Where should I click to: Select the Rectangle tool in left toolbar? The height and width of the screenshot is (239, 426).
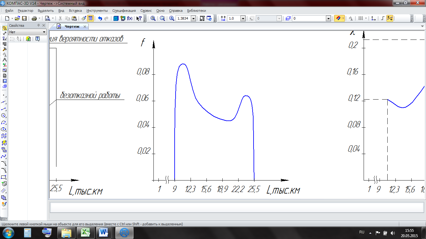coord(4,177)
